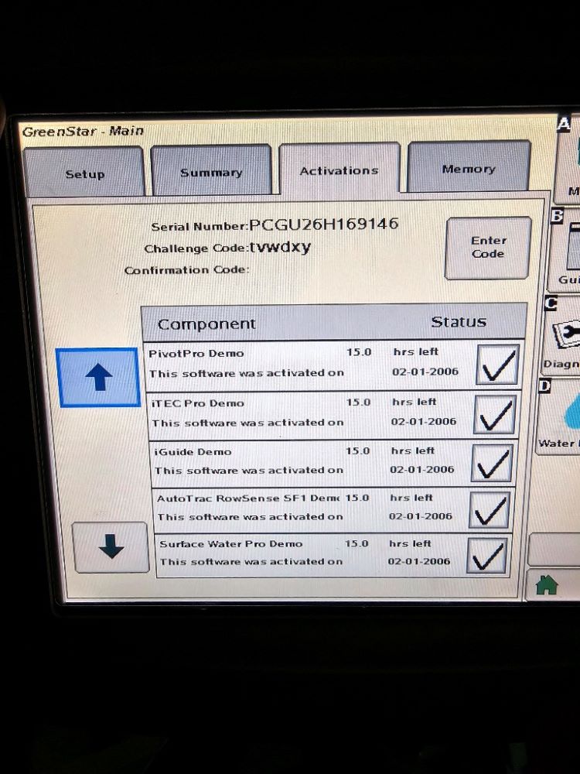Switch to the Summary tab
The image size is (580, 774).
pyautogui.click(x=211, y=171)
